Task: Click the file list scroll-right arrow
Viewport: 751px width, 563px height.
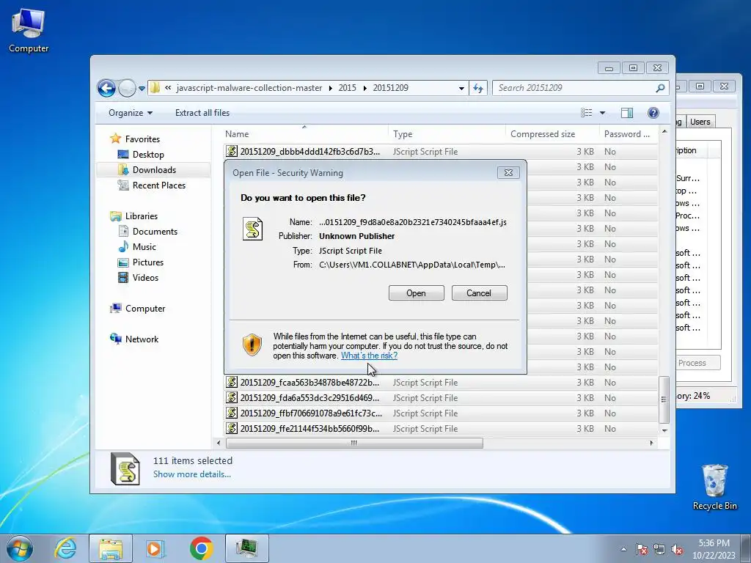Action: 651,444
